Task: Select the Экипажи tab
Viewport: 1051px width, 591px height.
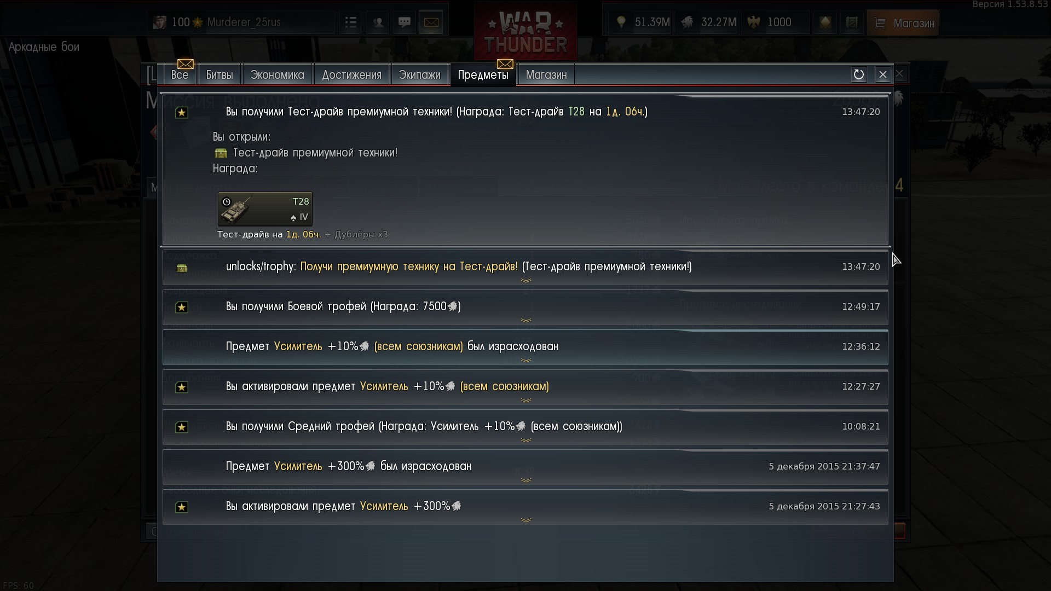Action: pyautogui.click(x=420, y=75)
